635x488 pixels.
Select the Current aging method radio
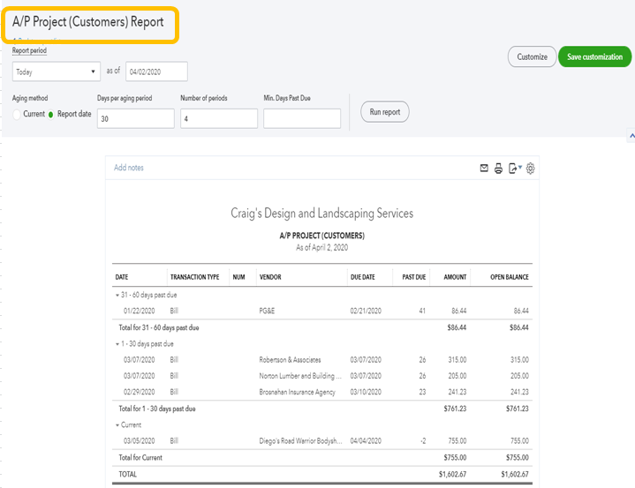17,115
